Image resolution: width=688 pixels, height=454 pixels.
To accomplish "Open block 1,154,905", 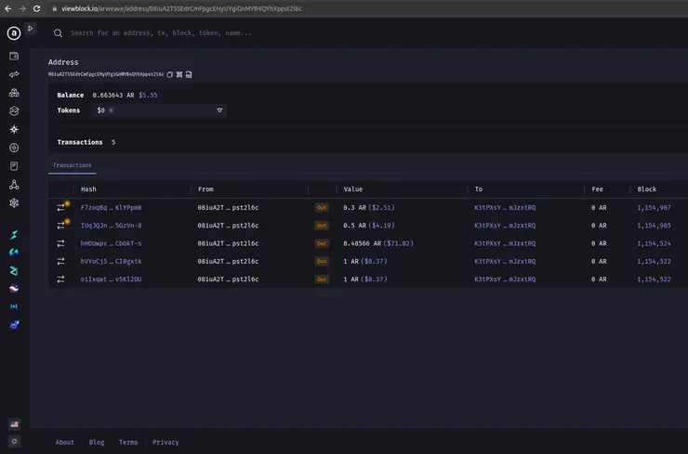I will click(x=654, y=226).
